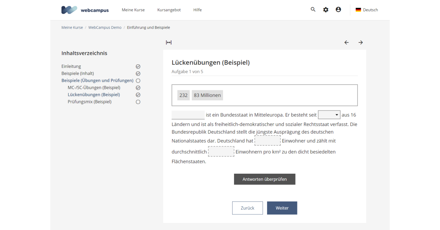This screenshot has width=440, height=230.
Task: Click the German flag icon
Action: (359, 10)
